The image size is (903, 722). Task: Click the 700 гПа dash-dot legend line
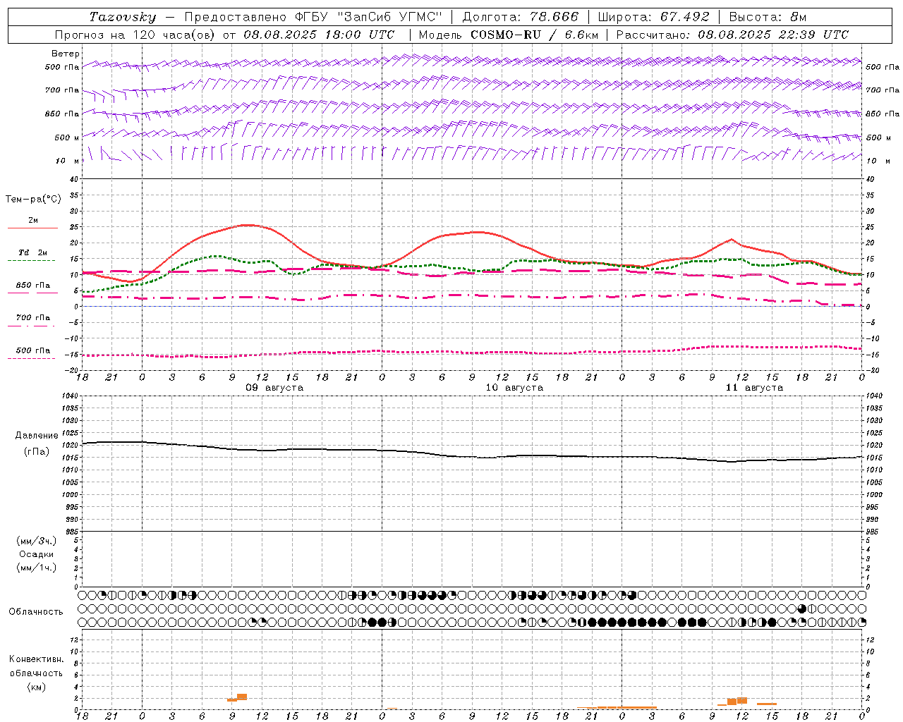pyautogui.click(x=31, y=326)
